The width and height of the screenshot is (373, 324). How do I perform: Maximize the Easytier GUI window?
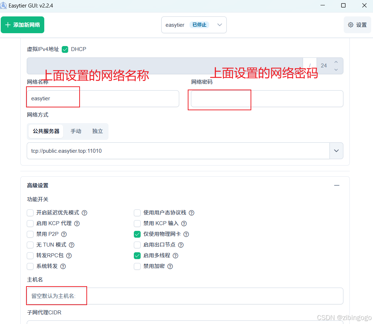[343, 5]
